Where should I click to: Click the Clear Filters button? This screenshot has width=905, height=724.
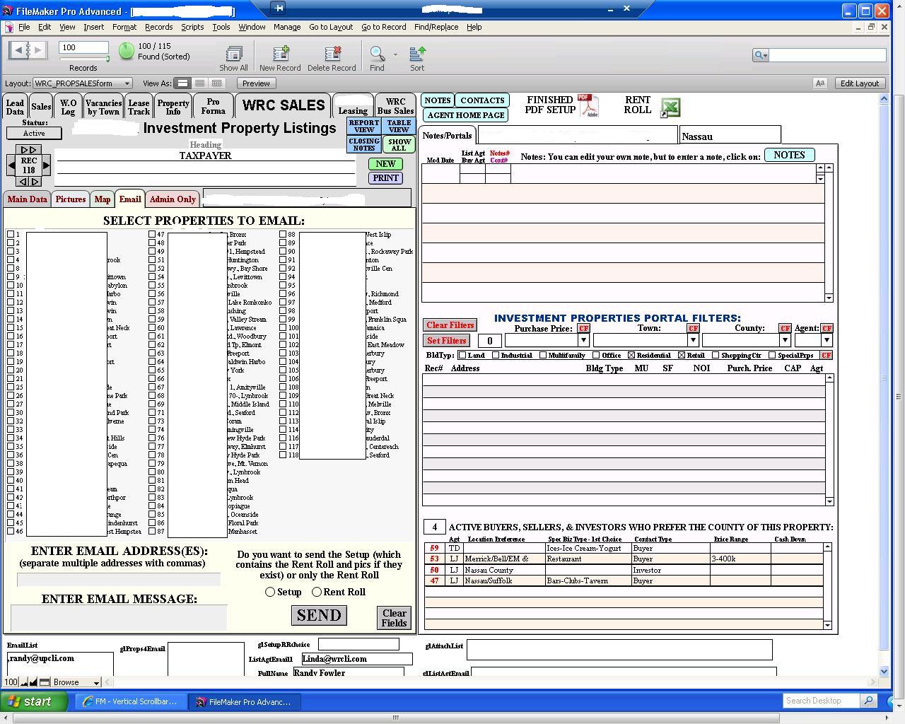[x=450, y=325]
